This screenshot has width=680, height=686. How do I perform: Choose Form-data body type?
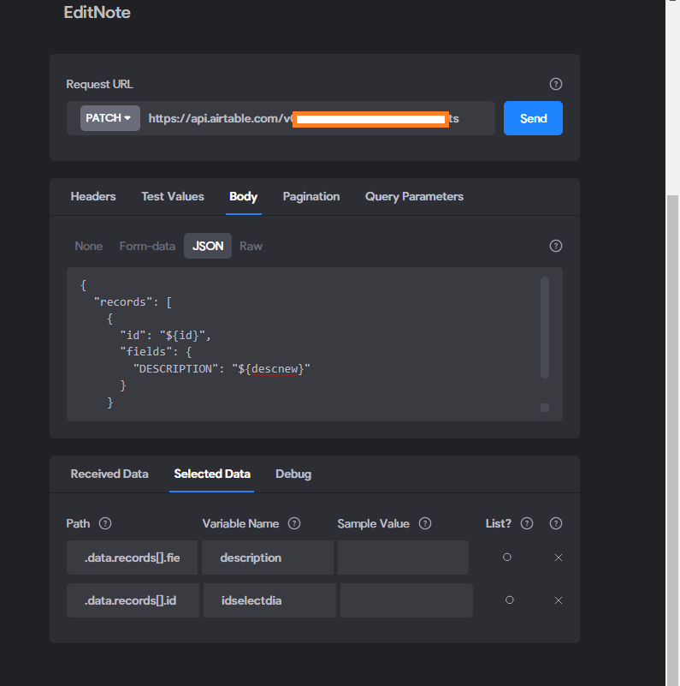coord(147,246)
